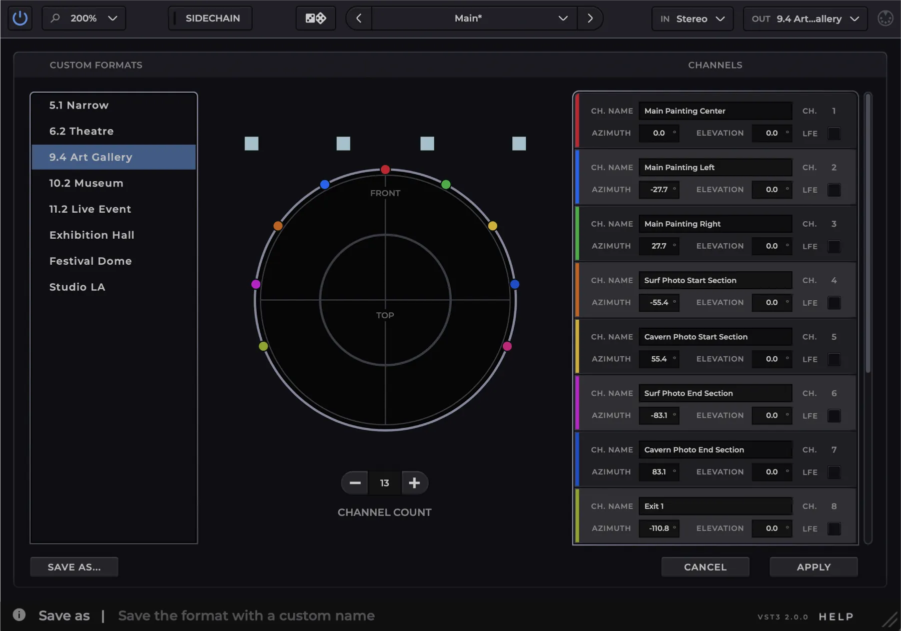Enable LFE for Main Painting Right
901x631 pixels.
click(834, 246)
